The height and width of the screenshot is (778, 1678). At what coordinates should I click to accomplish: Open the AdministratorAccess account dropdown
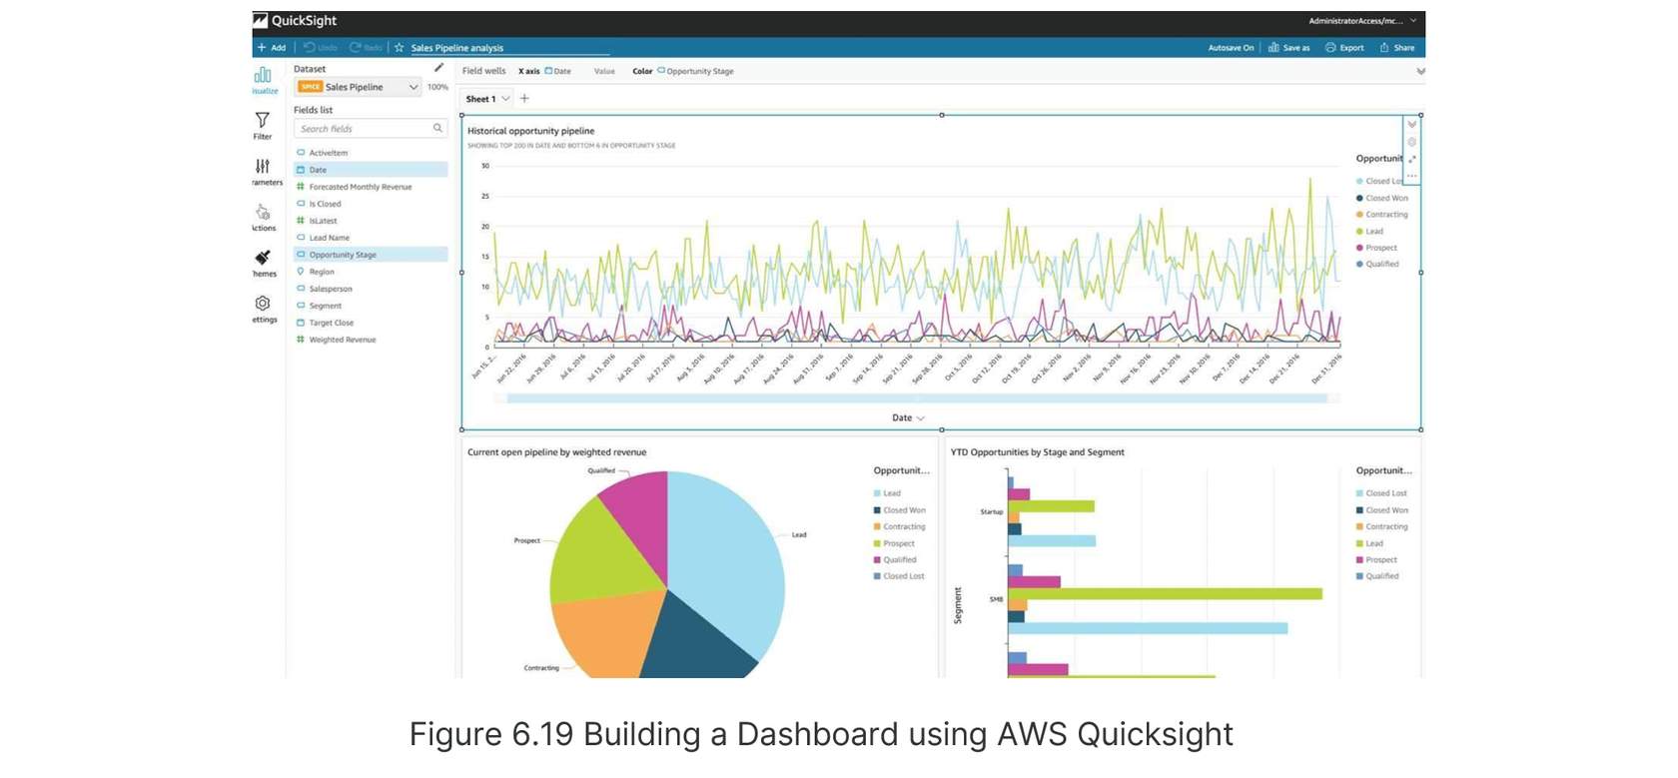[1362, 20]
